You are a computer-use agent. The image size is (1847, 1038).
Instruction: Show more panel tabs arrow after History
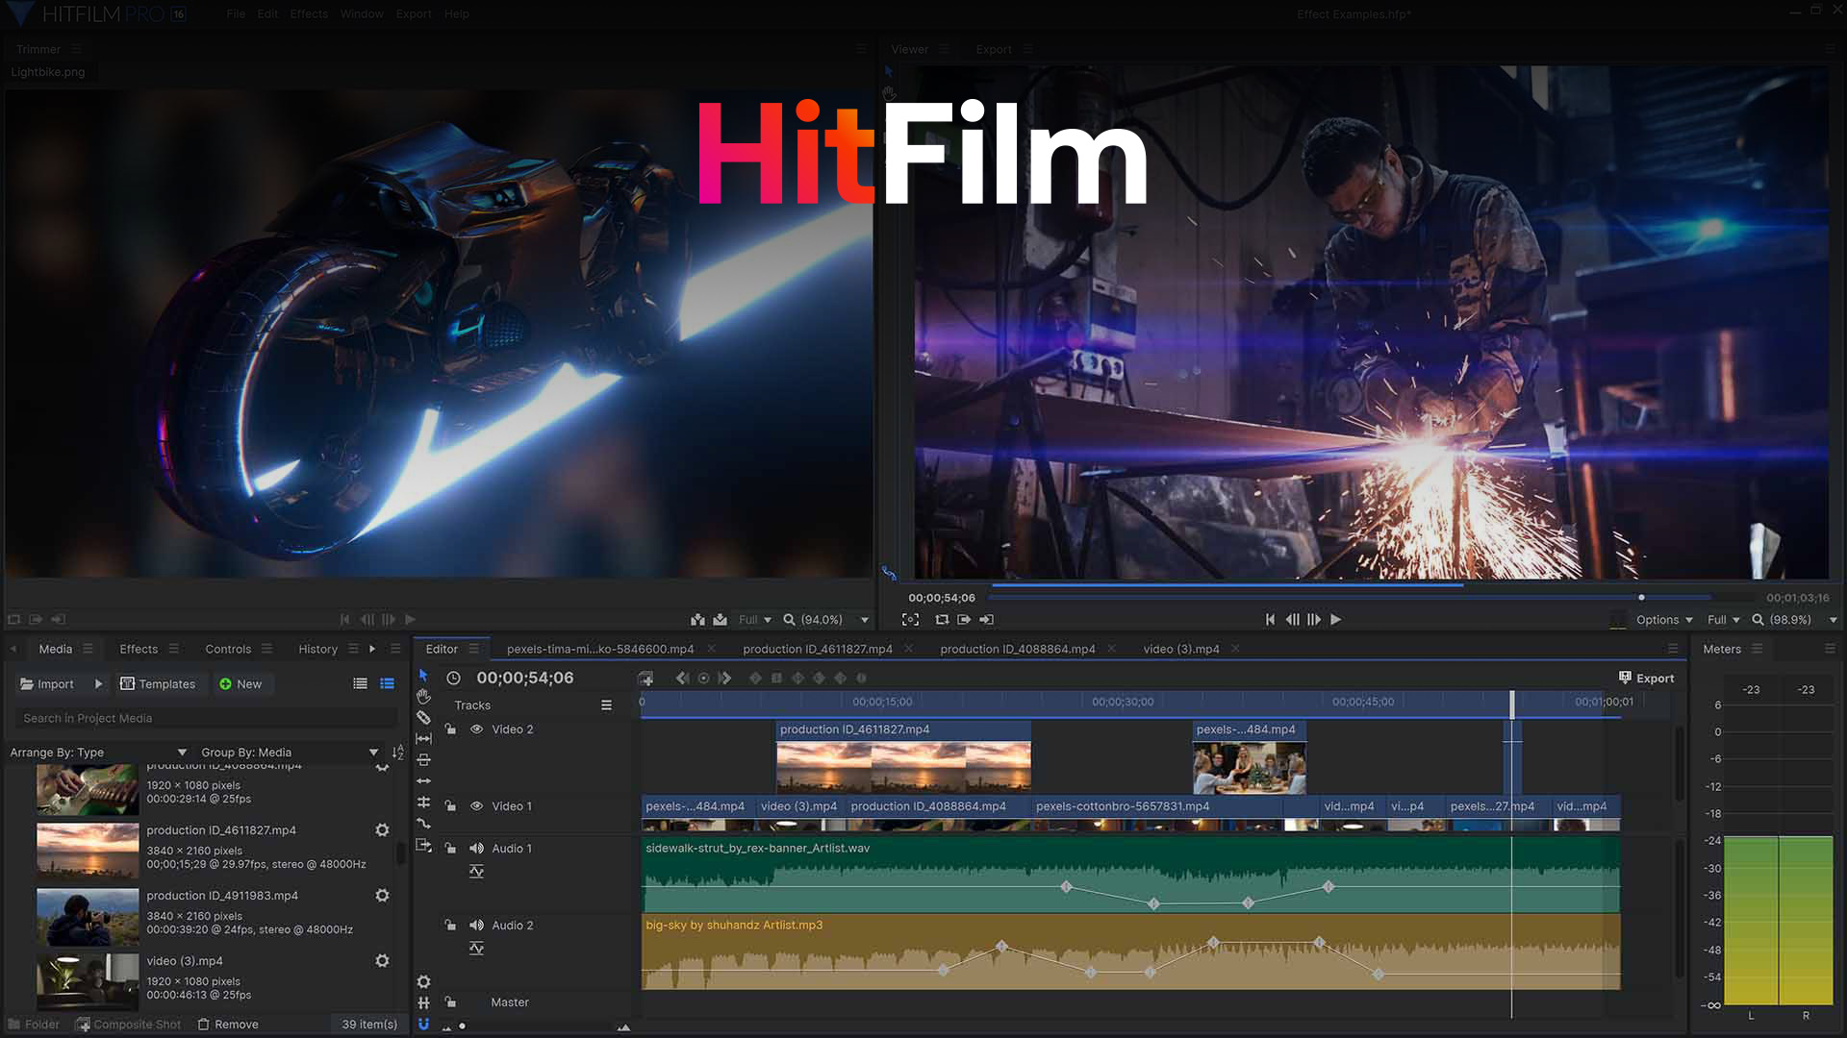(372, 649)
